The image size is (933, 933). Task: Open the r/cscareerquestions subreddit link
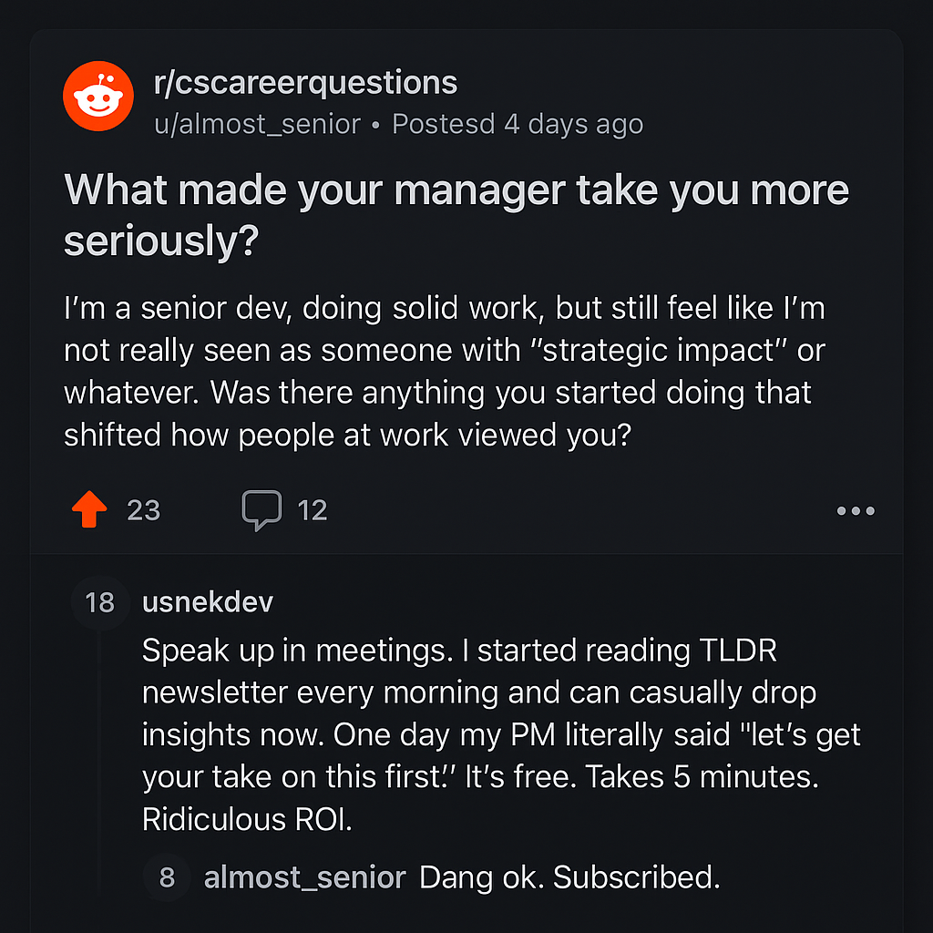(305, 83)
